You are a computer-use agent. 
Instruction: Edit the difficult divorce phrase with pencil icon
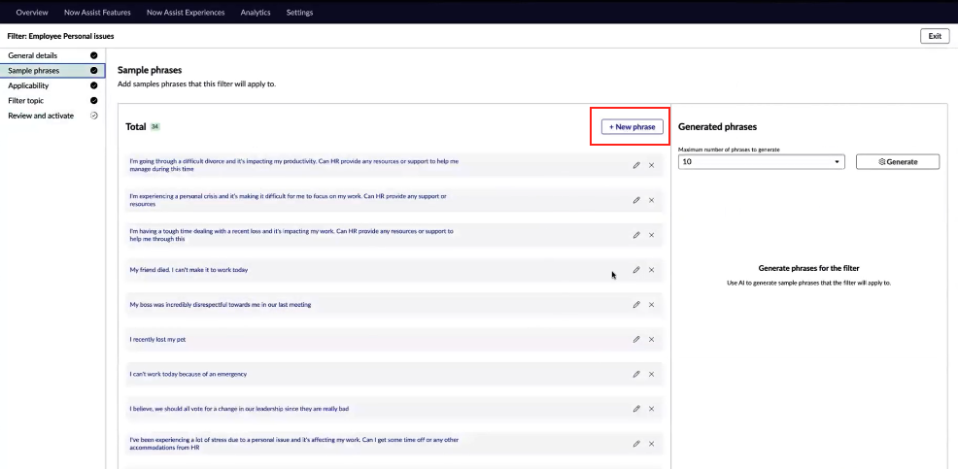click(x=636, y=165)
